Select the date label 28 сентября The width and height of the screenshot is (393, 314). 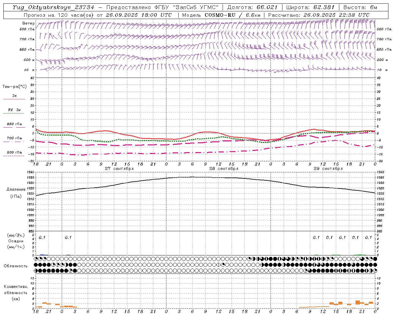(224, 168)
